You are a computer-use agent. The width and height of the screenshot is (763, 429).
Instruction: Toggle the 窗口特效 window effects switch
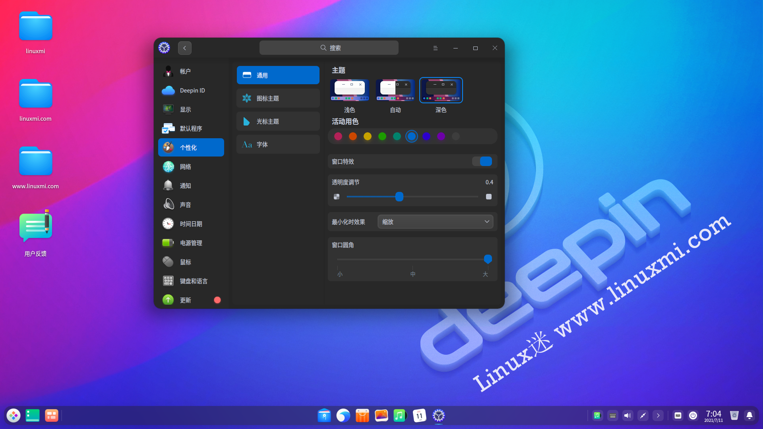(482, 161)
